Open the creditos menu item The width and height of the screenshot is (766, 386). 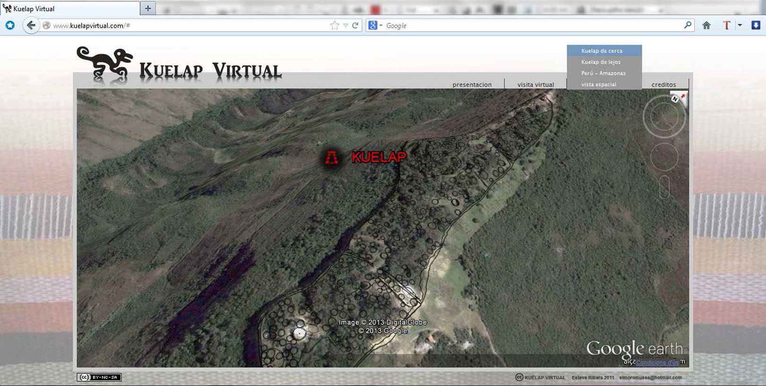[664, 84]
